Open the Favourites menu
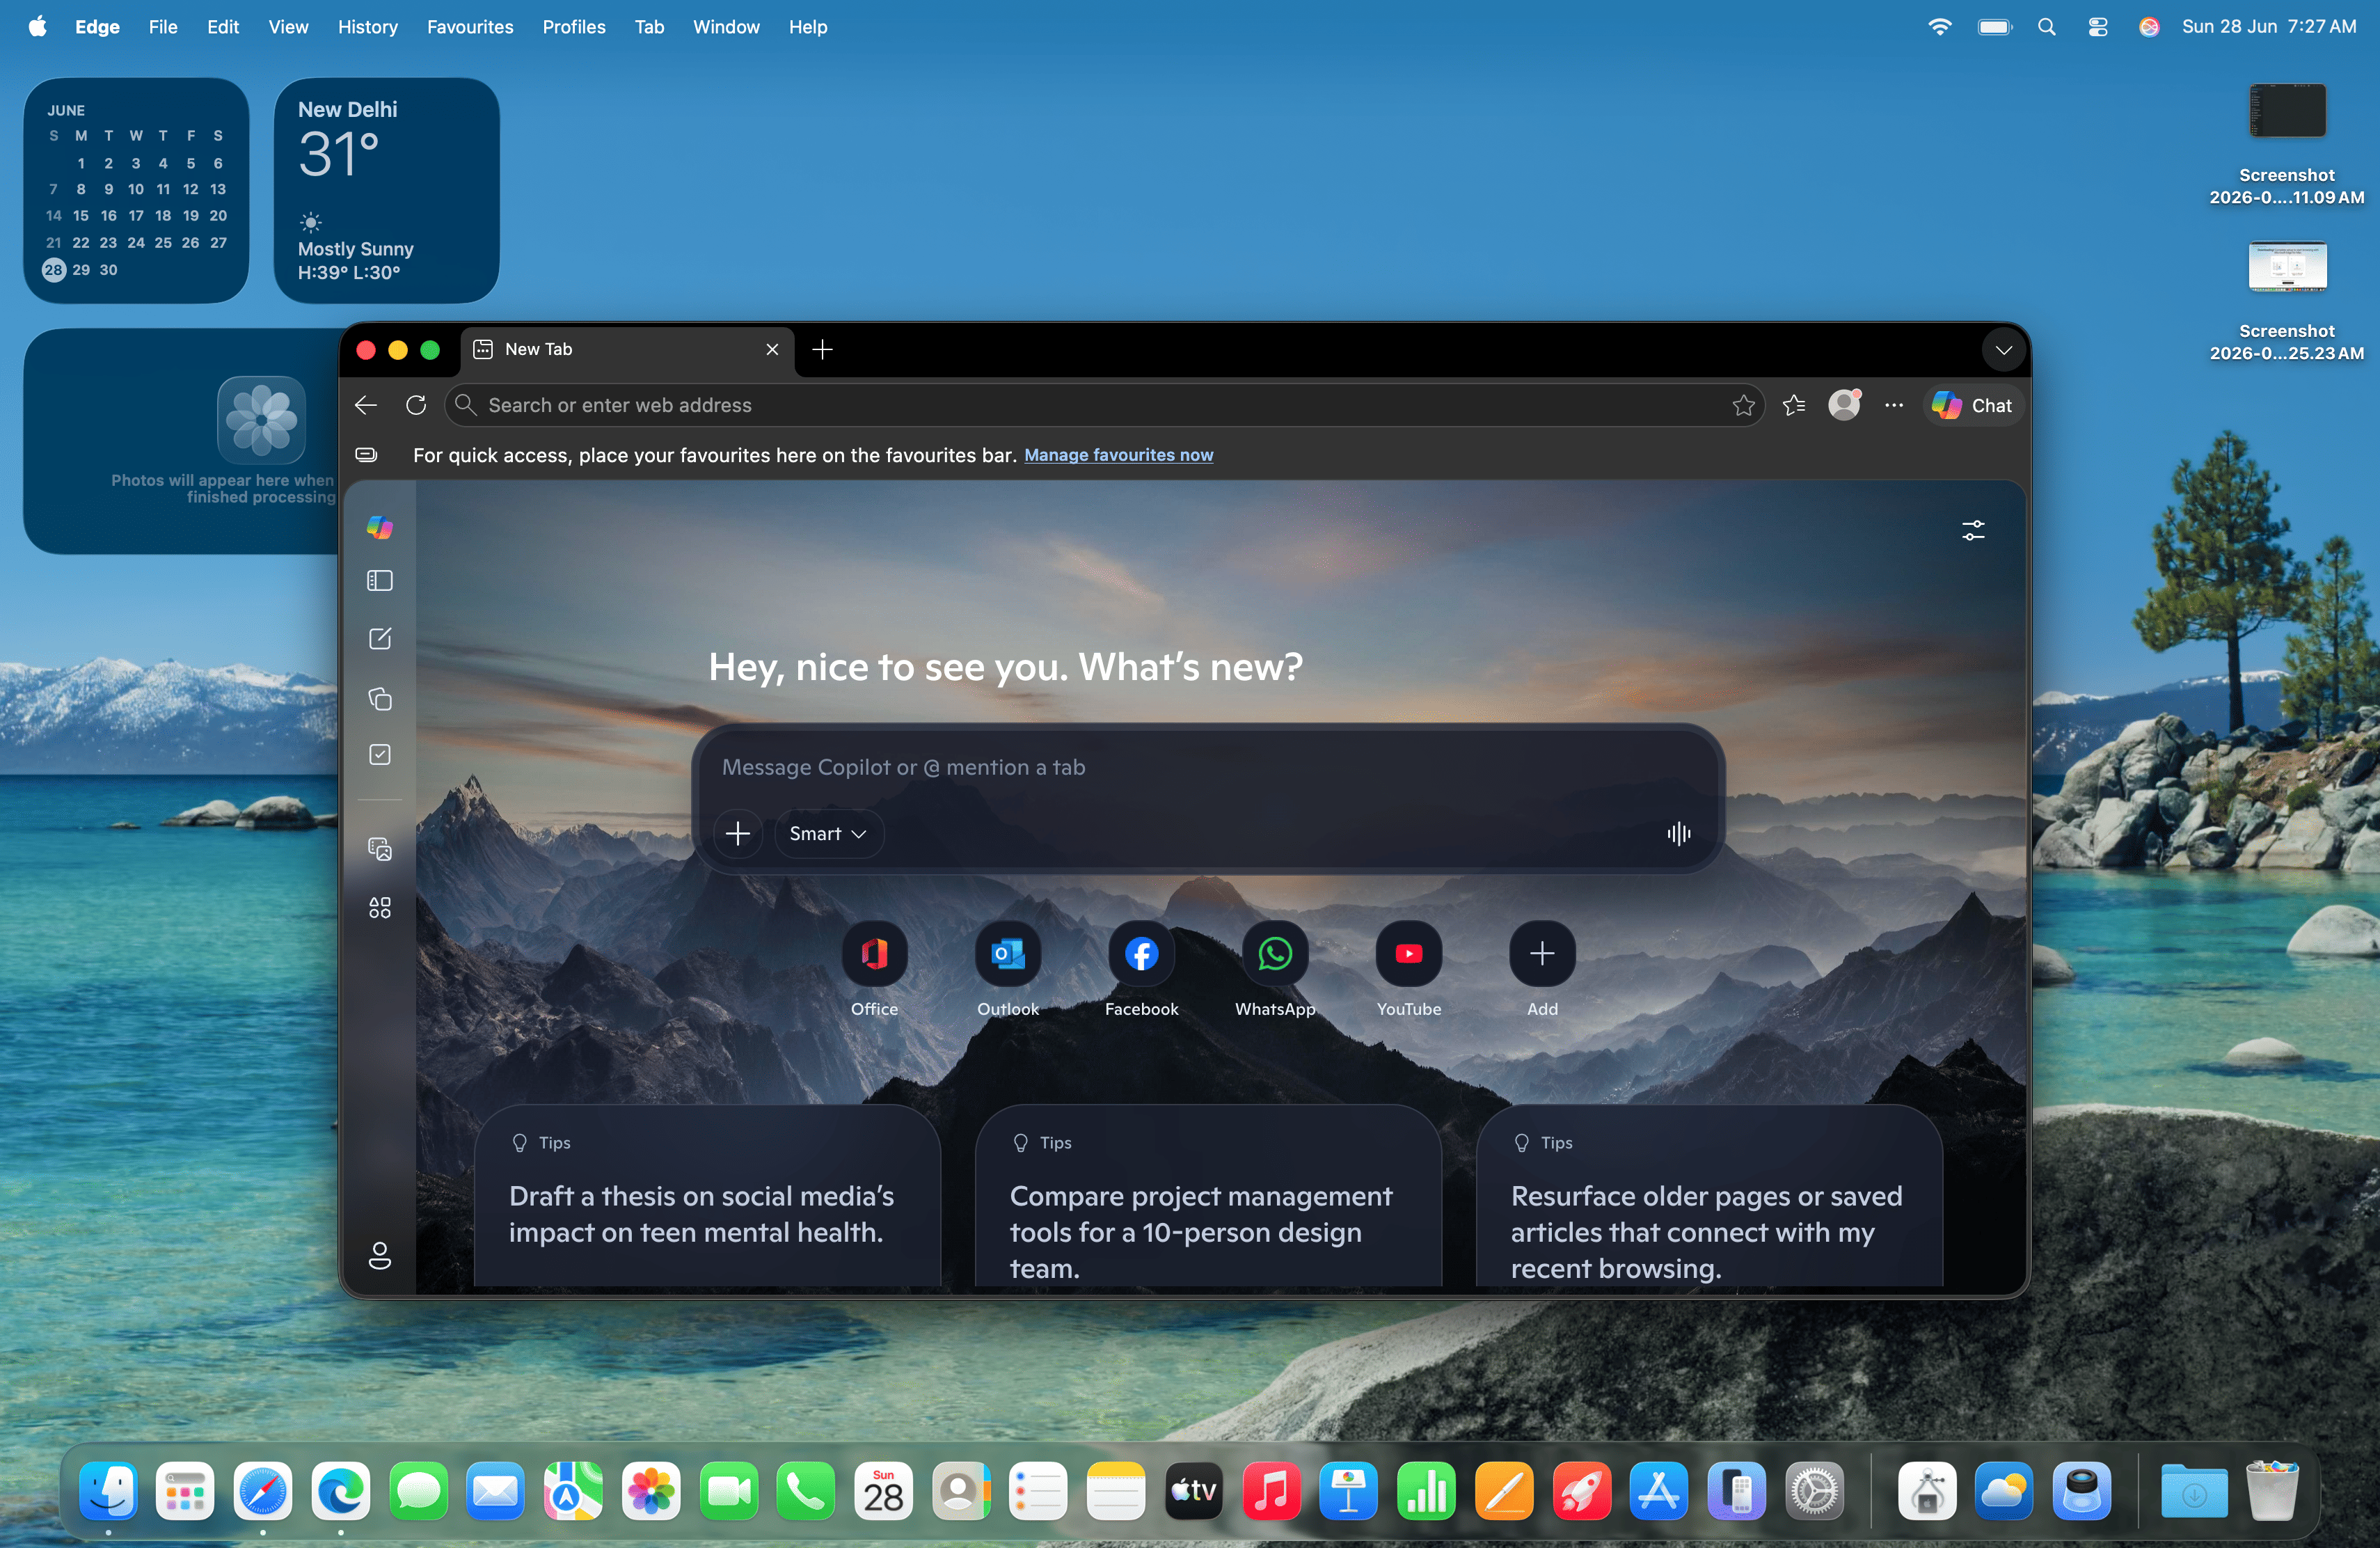This screenshot has width=2380, height=1548. tap(470, 27)
